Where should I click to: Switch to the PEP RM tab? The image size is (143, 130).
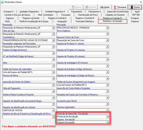tap(136, 15)
